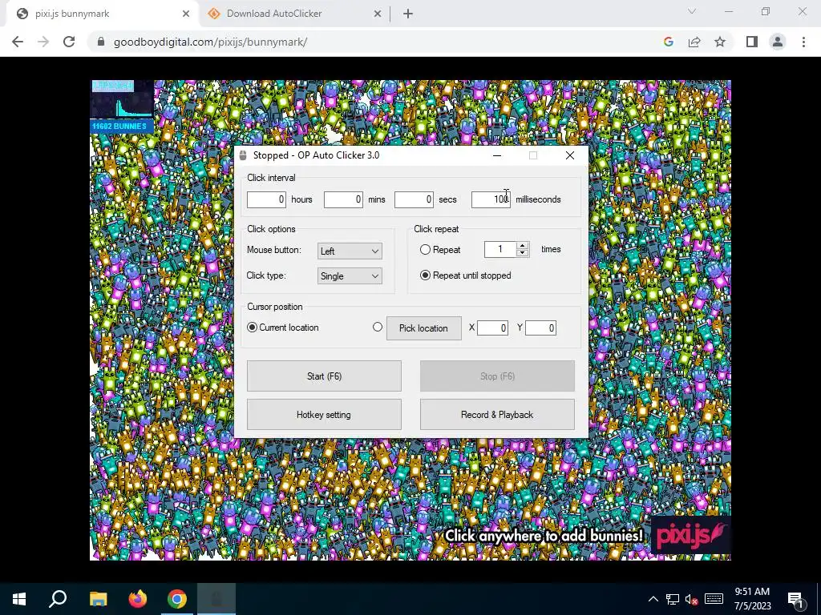Share this page via share icon
The width and height of the screenshot is (821, 615).
(x=694, y=42)
